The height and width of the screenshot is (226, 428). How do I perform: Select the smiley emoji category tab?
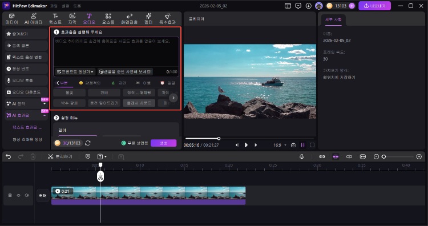(x=90, y=83)
